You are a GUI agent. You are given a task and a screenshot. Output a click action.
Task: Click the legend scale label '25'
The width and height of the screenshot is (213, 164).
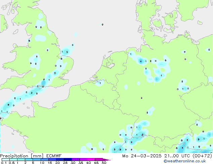[x=65, y=163]
